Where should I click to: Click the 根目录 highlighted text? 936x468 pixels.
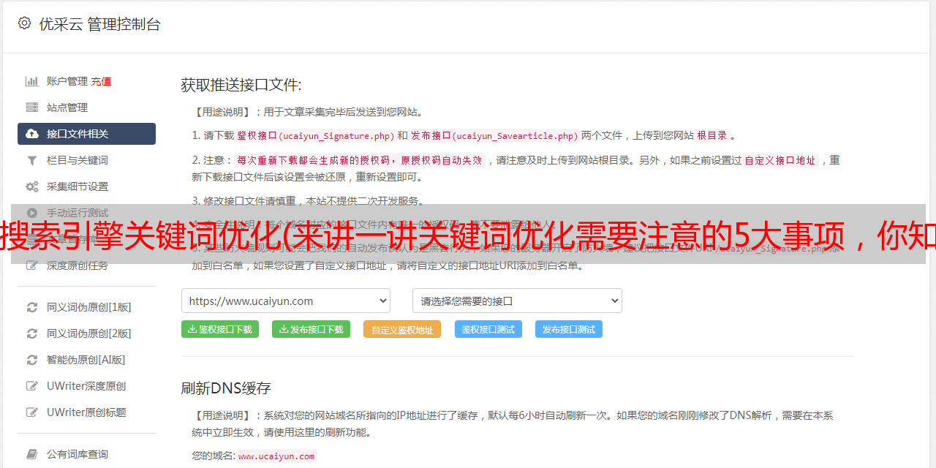point(712,135)
